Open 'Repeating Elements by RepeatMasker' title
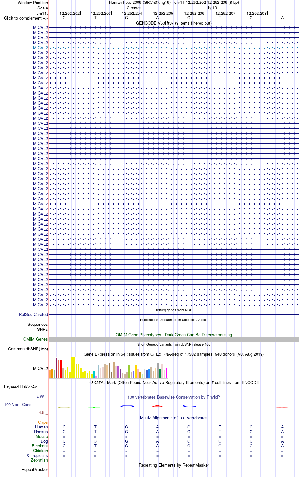 (174, 465)
